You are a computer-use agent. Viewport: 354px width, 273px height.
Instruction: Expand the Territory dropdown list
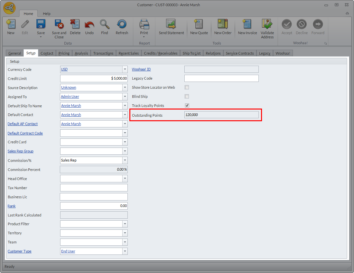click(125, 233)
